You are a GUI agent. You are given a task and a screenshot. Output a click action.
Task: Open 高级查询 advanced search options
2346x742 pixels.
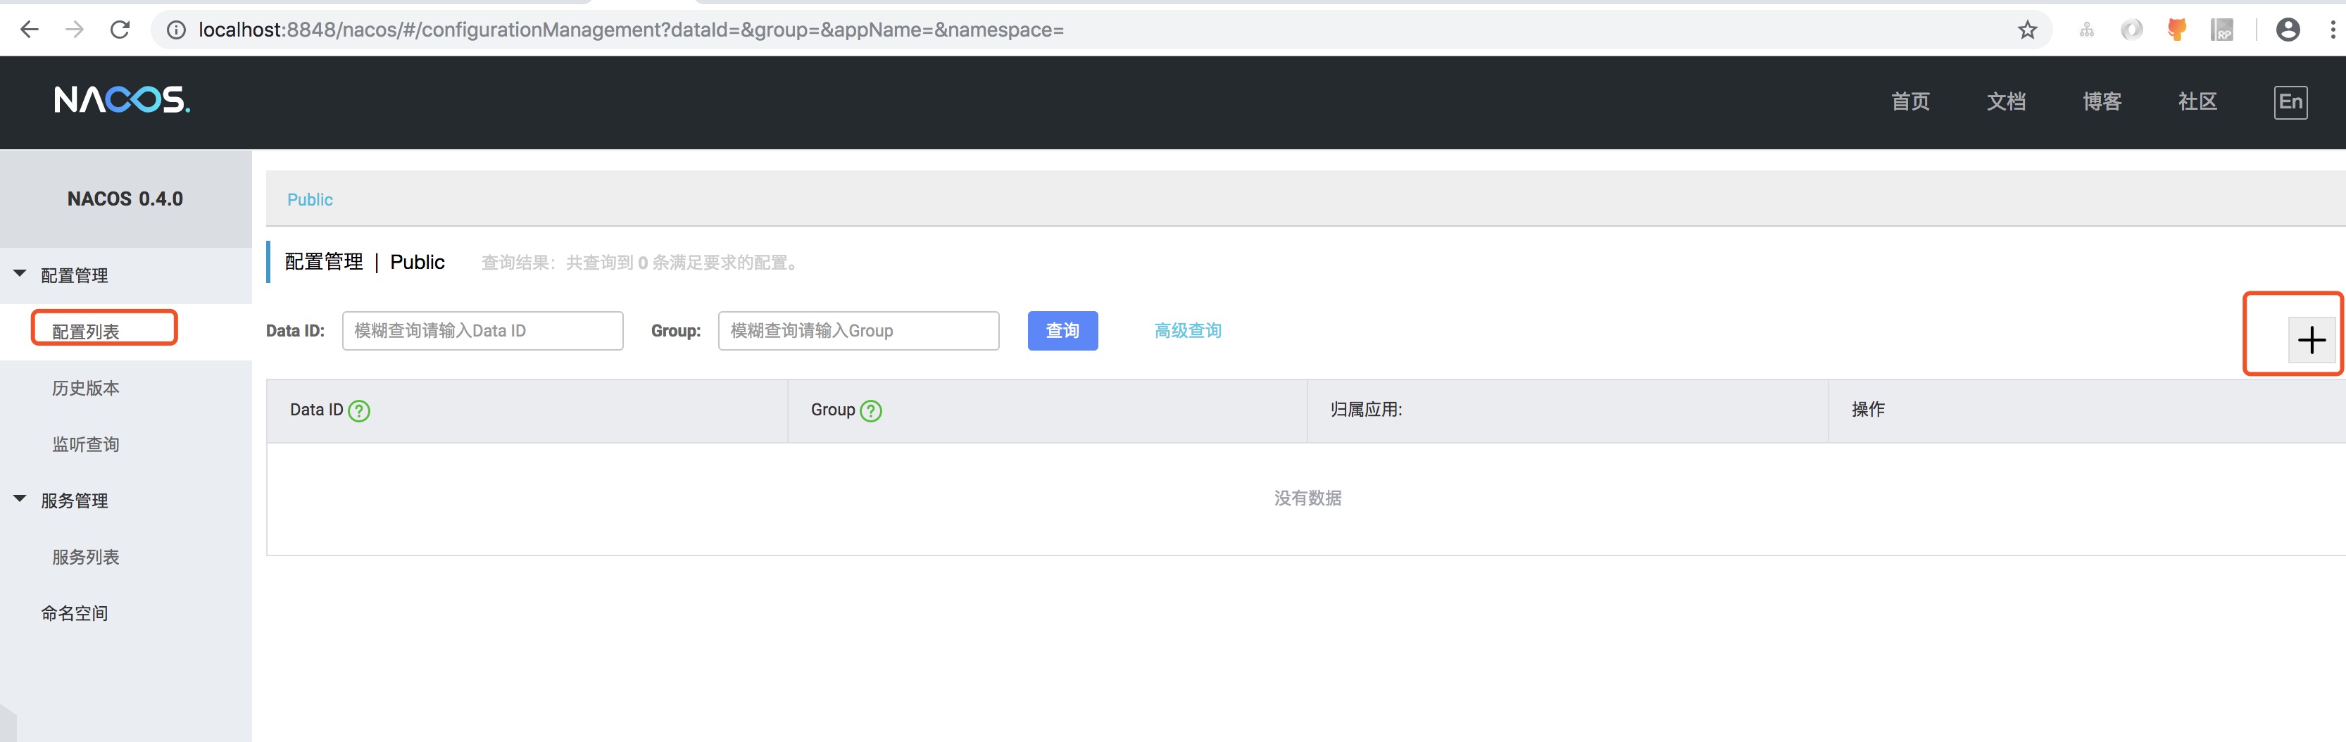point(1188,330)
